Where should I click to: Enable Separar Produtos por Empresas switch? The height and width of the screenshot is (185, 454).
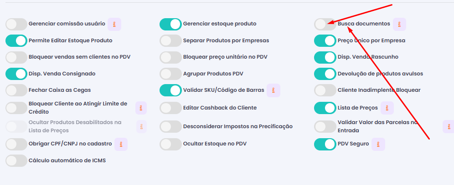170,41
